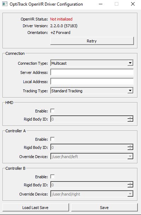This screenshot has width=141, height=215.
Task: Enable the Controller A checkbox
Action: point(52,139)
